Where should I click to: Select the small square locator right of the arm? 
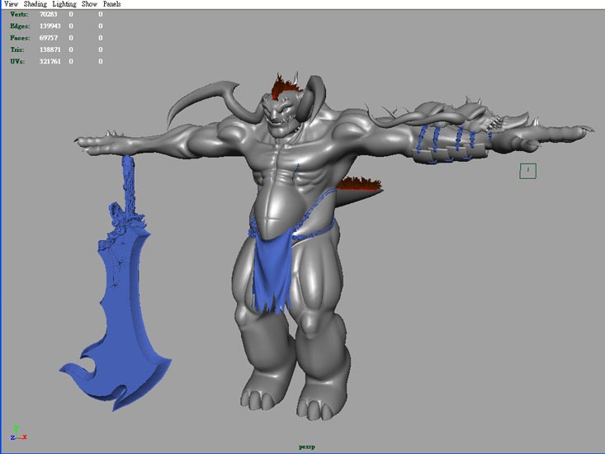coord(528,171)
